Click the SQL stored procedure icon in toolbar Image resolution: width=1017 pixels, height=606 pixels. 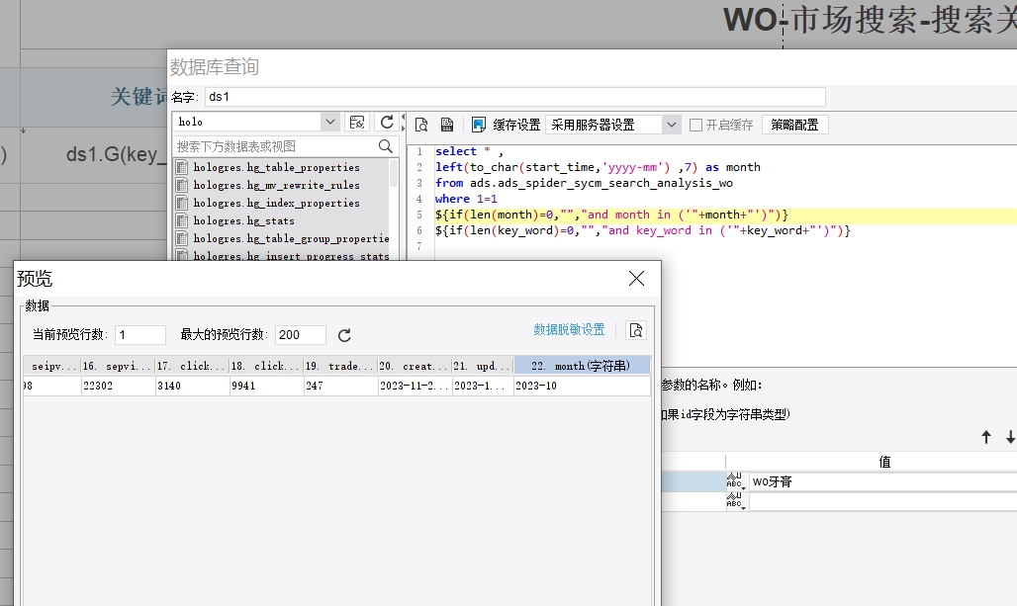click(x=447, y=125)
